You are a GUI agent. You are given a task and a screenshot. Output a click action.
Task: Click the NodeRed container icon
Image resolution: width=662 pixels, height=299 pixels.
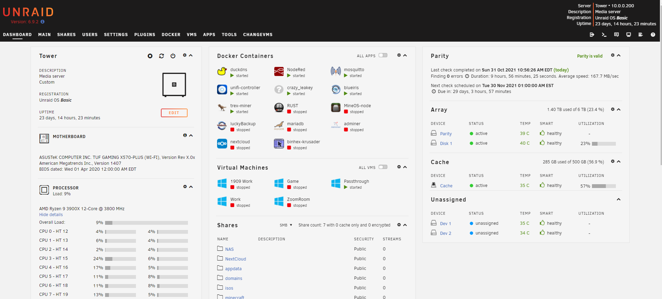pyautogui.click(x=279, y=71)
